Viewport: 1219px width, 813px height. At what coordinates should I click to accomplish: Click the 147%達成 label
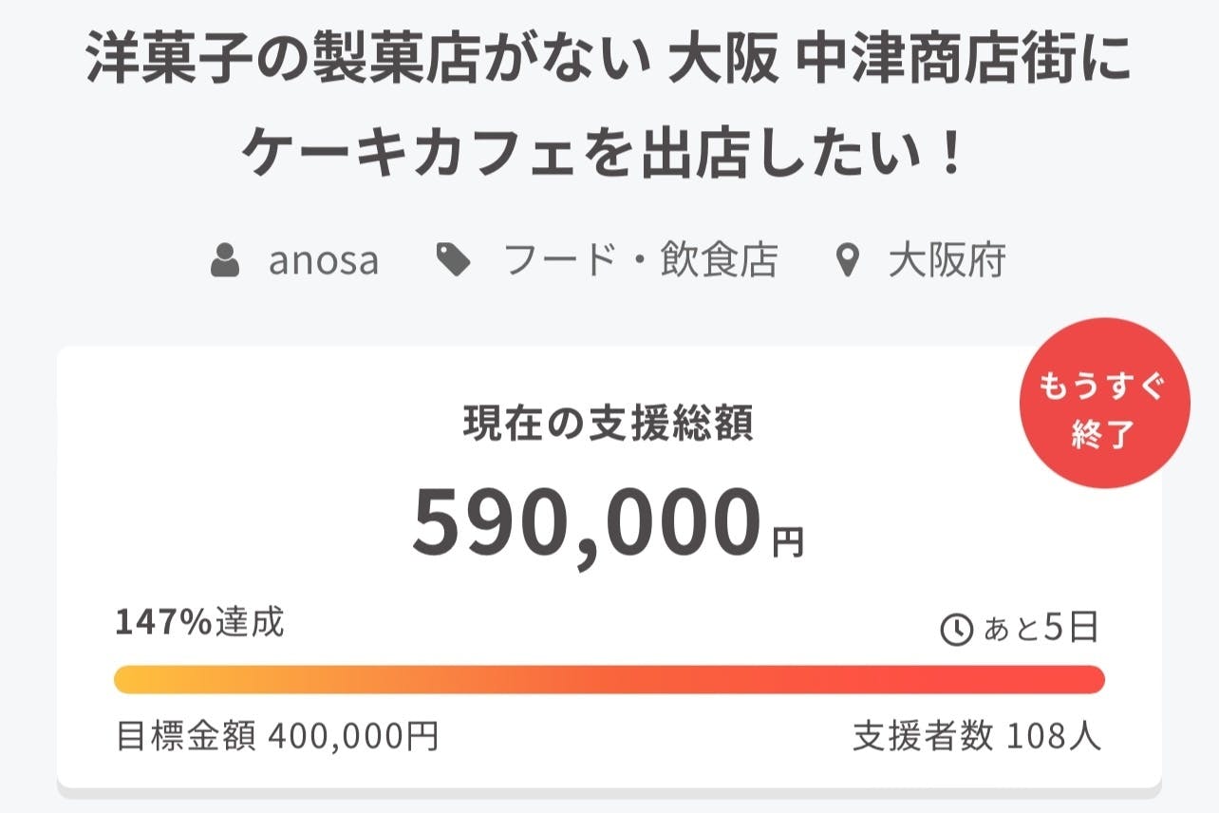(199, 622)
